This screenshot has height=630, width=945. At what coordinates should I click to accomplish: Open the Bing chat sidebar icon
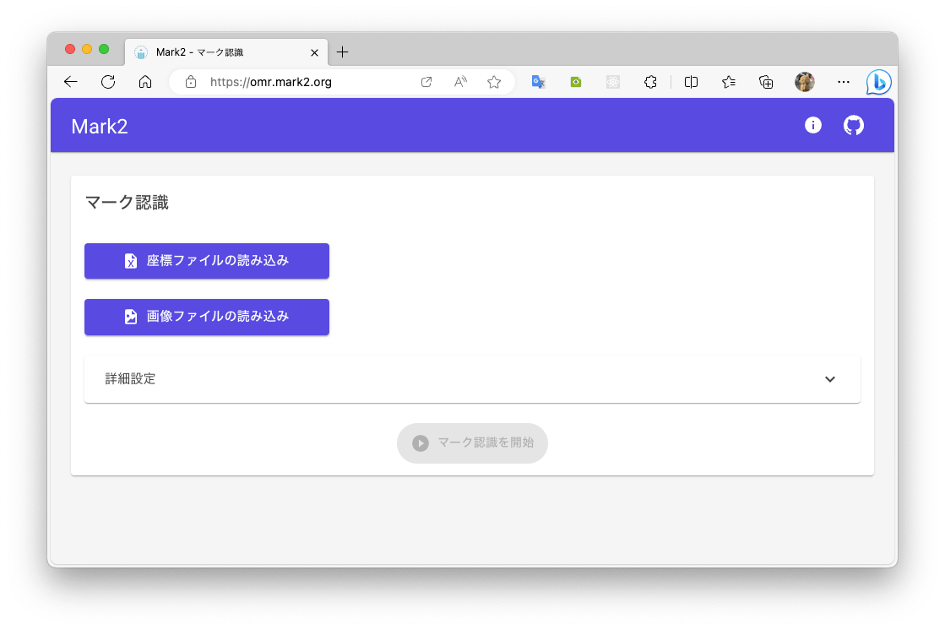(x=878, y=82)
